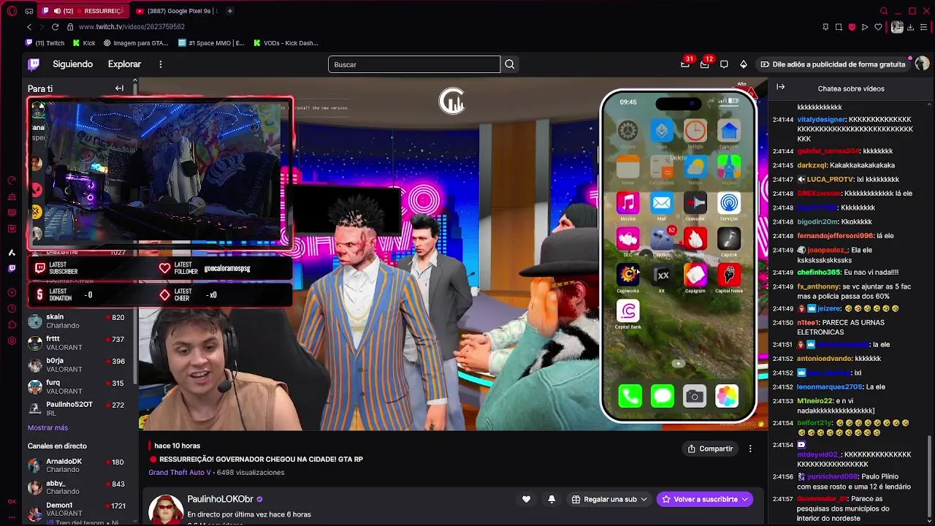Click the heart follow icon

click(x=526, y=499)
